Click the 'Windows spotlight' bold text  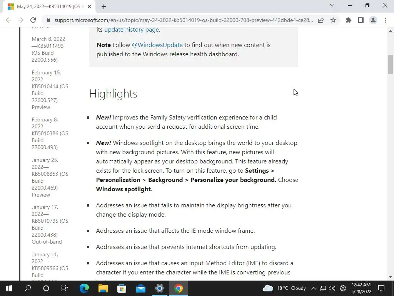pos(124,189)
